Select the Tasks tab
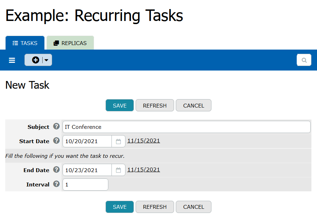Screen dimensions: 317x221 pos(25,43)
